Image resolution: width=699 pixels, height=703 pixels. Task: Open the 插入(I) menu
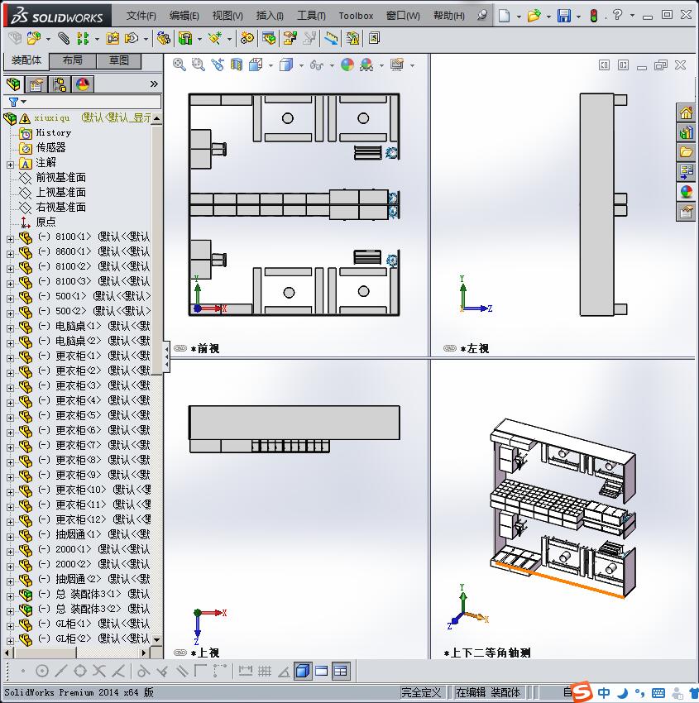[x=270, y=16]
